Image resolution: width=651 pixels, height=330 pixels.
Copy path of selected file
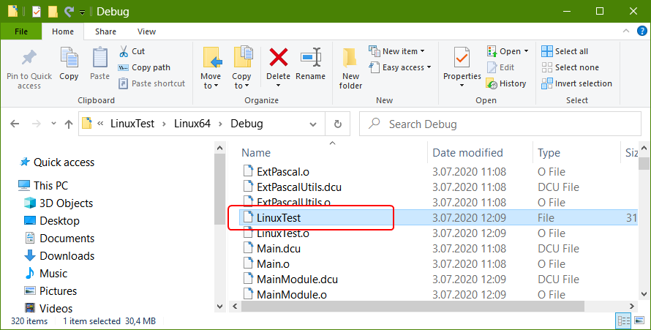click(x=145, y=67)
